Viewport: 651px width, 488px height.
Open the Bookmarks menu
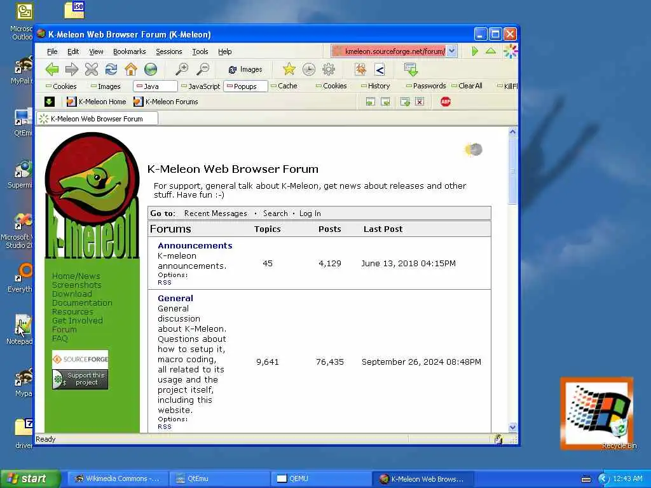130,51
